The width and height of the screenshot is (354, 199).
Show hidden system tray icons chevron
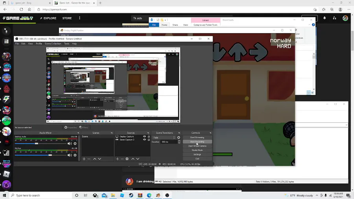pyautogui.click(x=317, y=195)
